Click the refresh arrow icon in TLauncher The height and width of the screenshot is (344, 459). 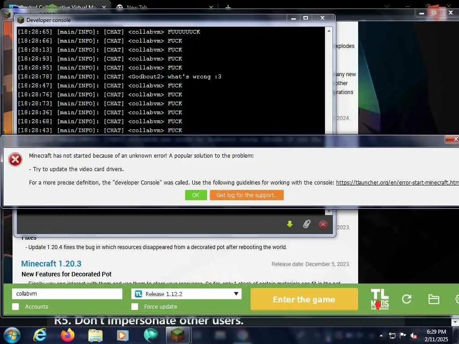click(407, 299)
